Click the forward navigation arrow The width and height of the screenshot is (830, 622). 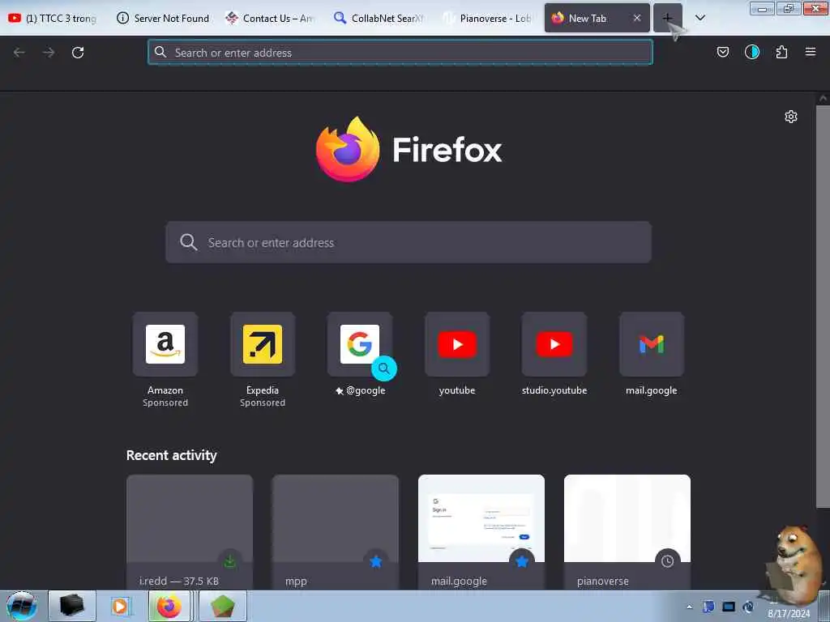click(49, 53)
